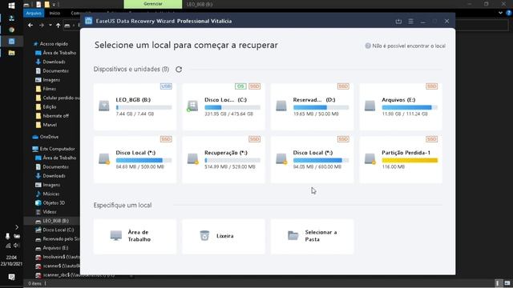513x288 pixels.
Task: Click the usage bar of Arquivos (E:)
Action: pos(410,107)
